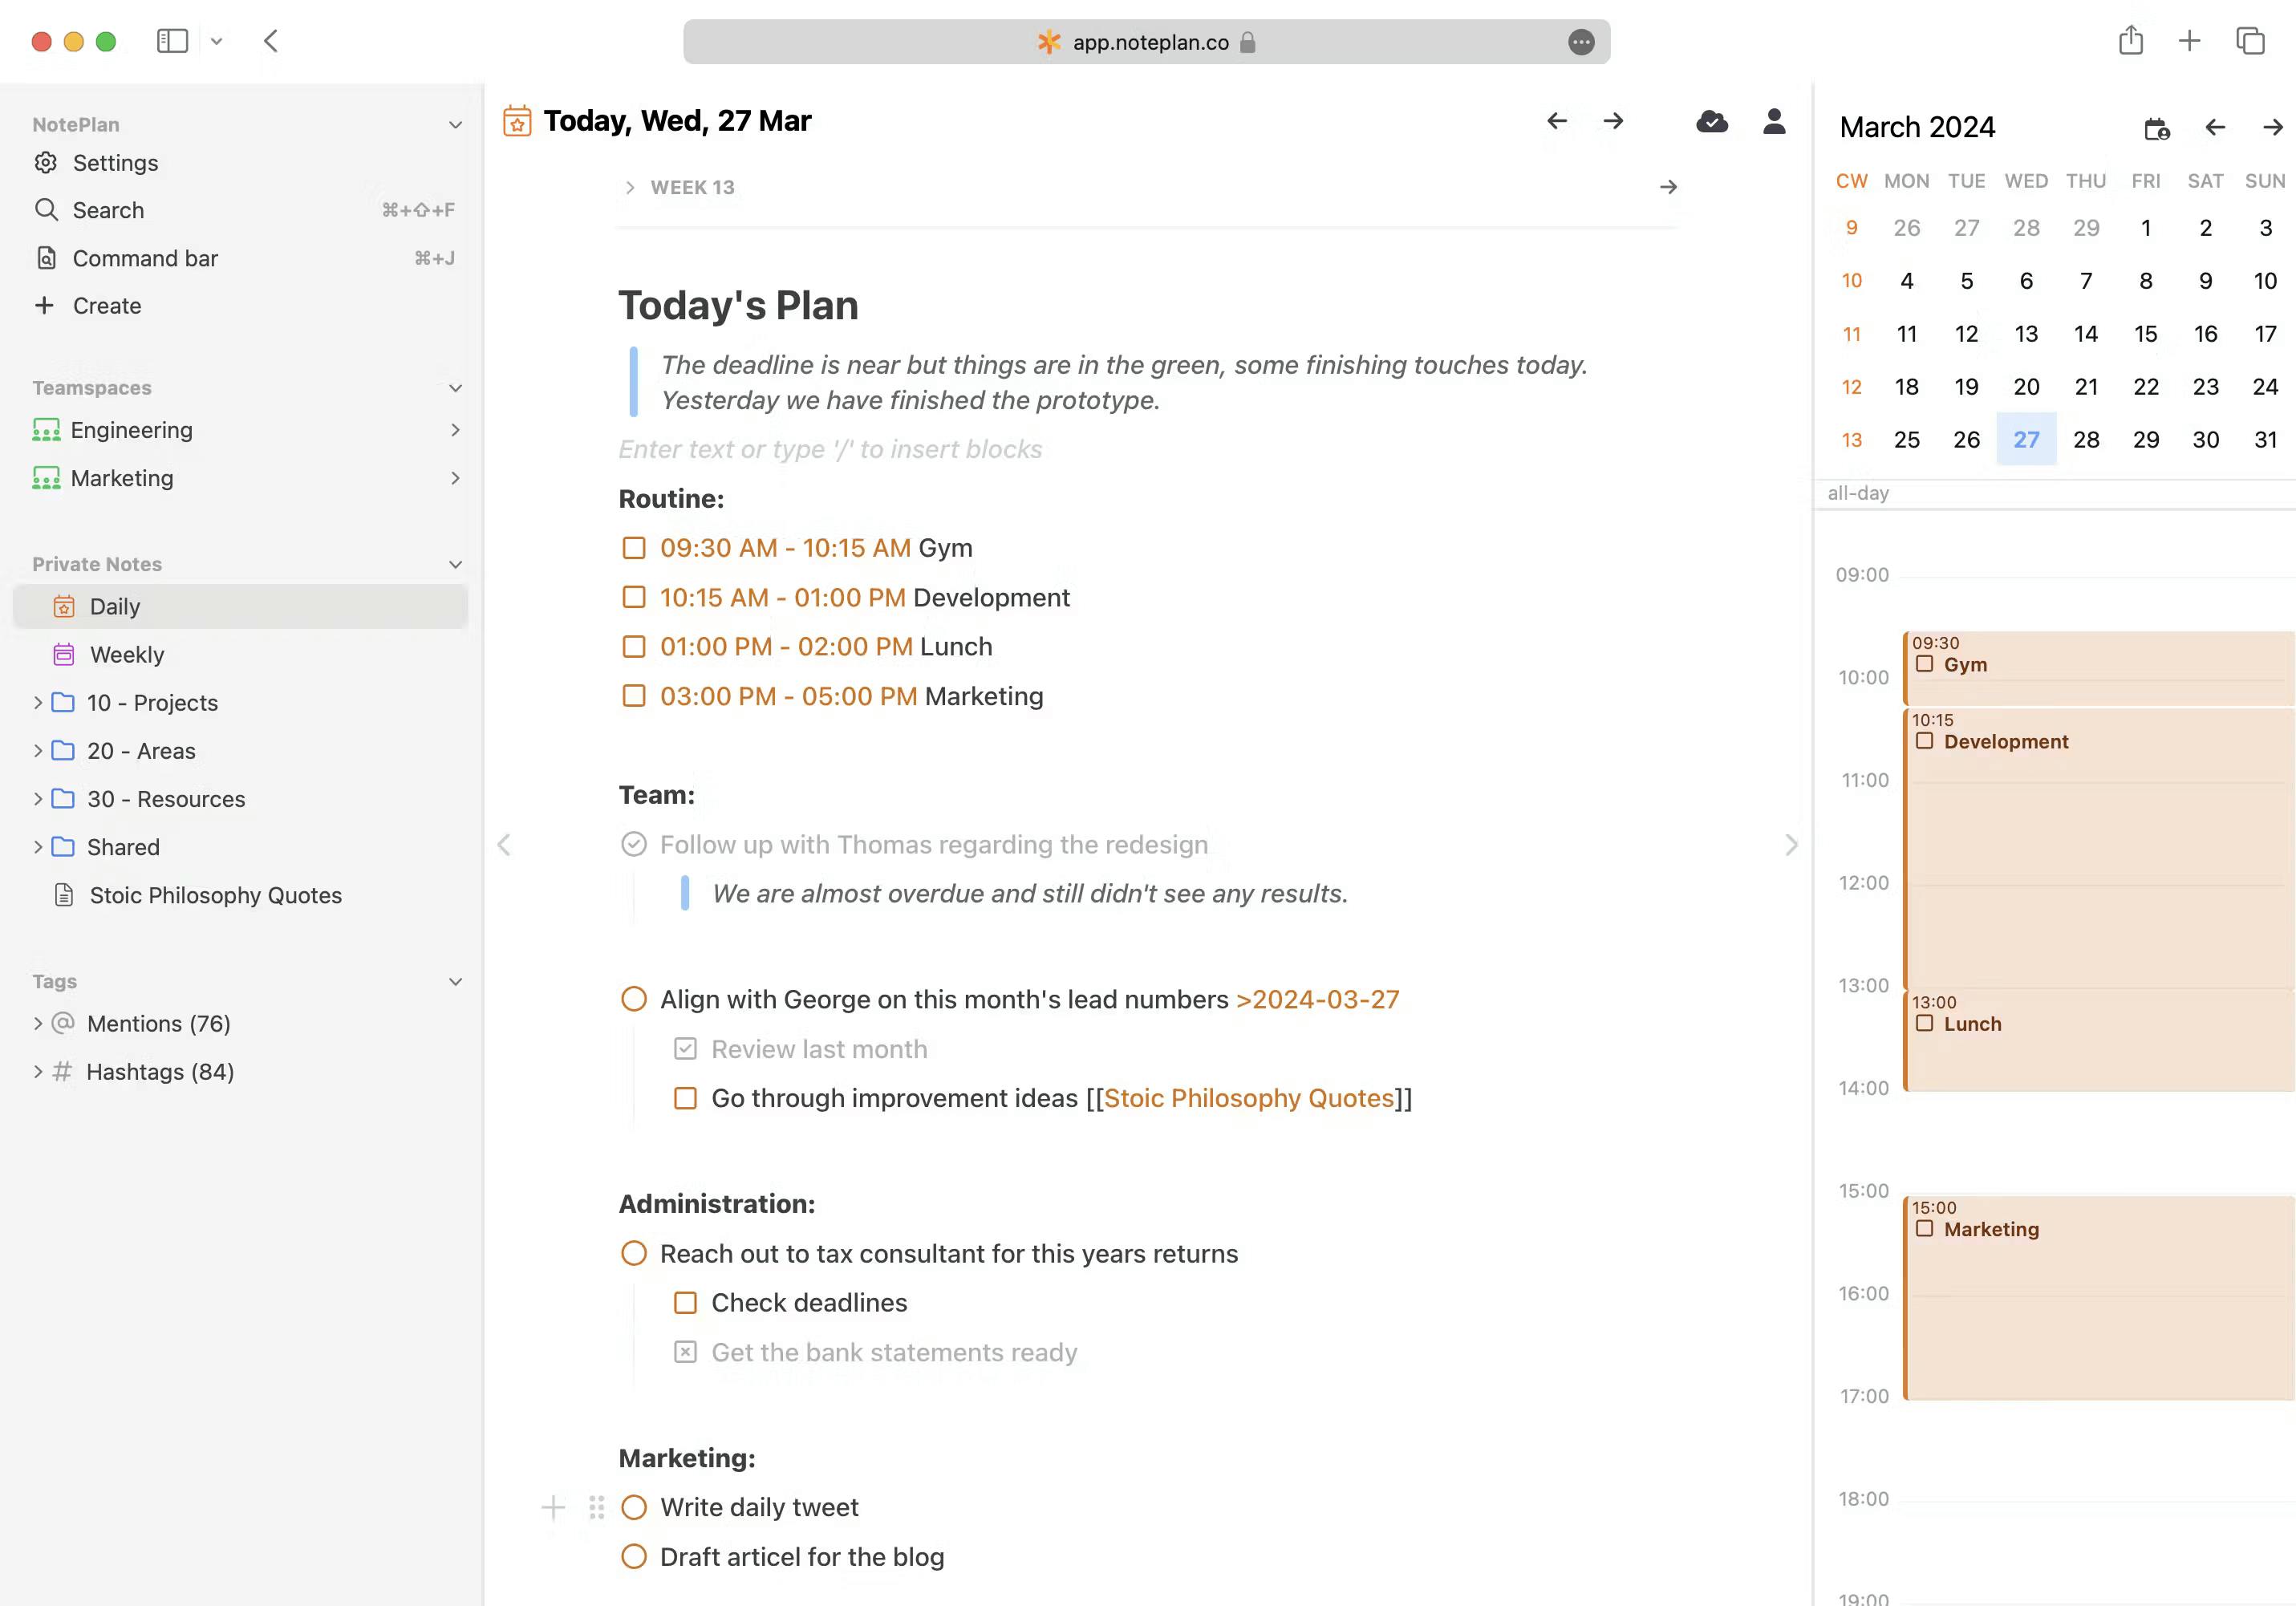Click the >2024-03-27 date link
Viewport: 2296px width, 1606px height.
coord(1317,999)
